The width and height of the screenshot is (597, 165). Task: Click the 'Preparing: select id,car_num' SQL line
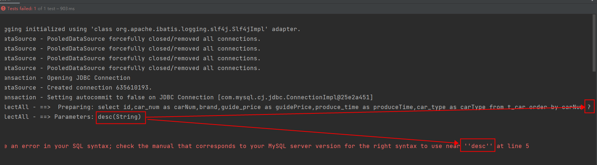(x=294, y=107)
